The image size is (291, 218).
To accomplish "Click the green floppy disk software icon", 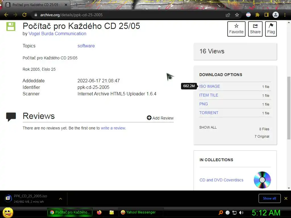I will tap(11, 26).
